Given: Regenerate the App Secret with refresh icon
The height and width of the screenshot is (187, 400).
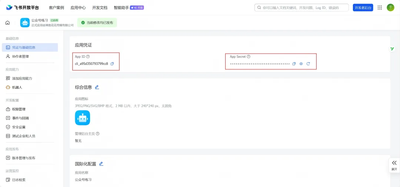Looking at the screenshot, I should 308,64.
